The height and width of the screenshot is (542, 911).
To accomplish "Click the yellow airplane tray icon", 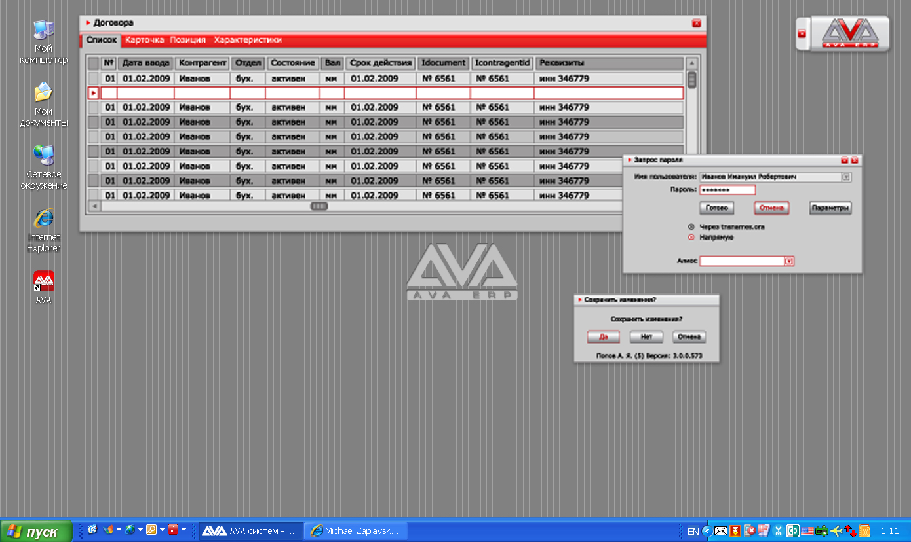I will pos(836,531).
